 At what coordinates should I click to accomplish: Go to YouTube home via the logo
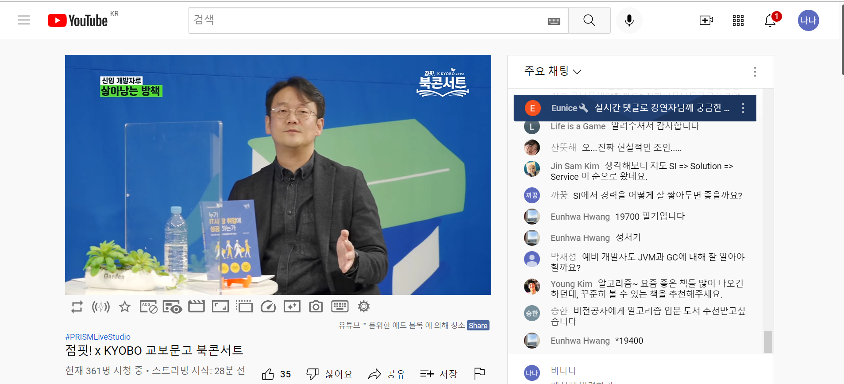point(78,20)
